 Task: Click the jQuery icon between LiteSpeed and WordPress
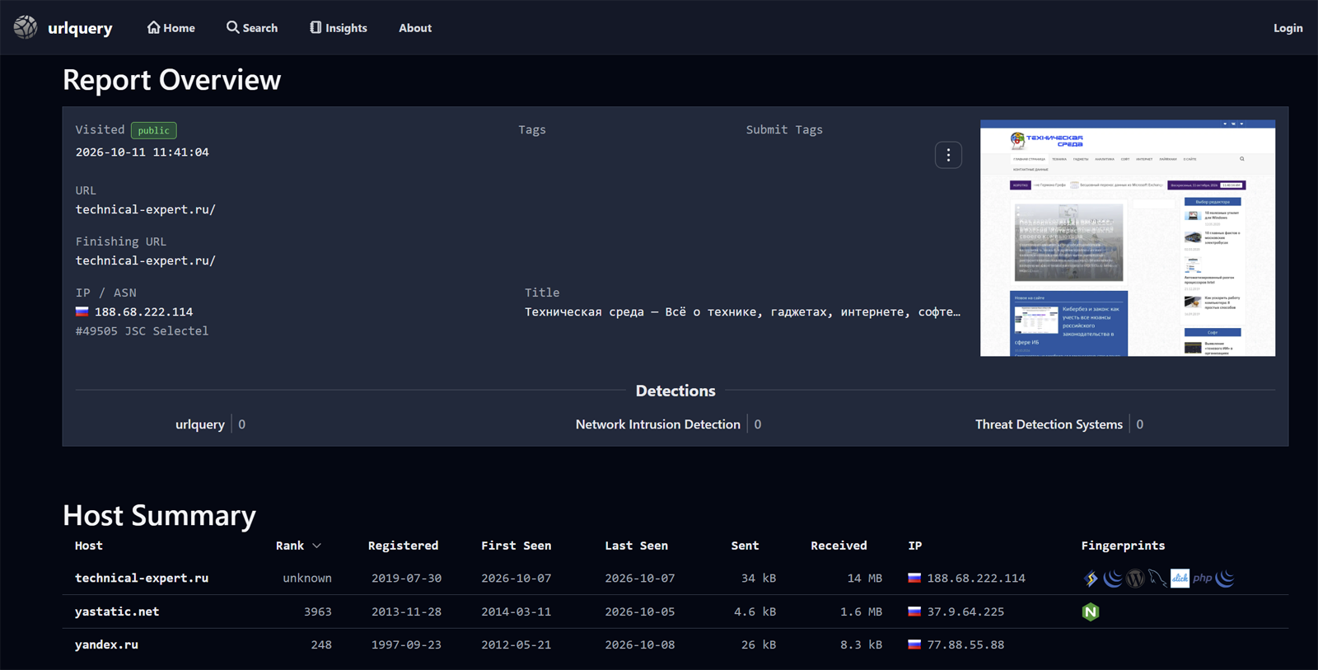pos(1113,579)
